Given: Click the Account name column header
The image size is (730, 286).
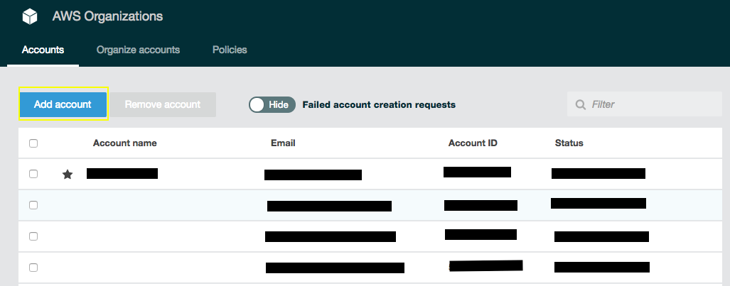Looking at the screenshot, I should (x=125, y=143).
